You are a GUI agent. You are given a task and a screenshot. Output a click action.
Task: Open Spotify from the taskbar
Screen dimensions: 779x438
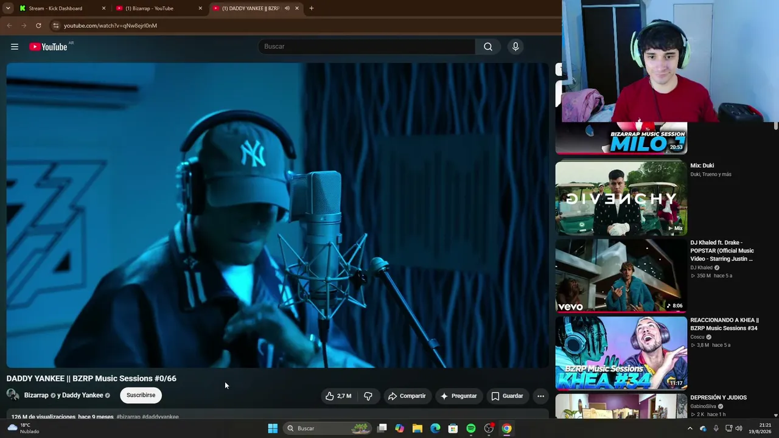coord(471,428)
